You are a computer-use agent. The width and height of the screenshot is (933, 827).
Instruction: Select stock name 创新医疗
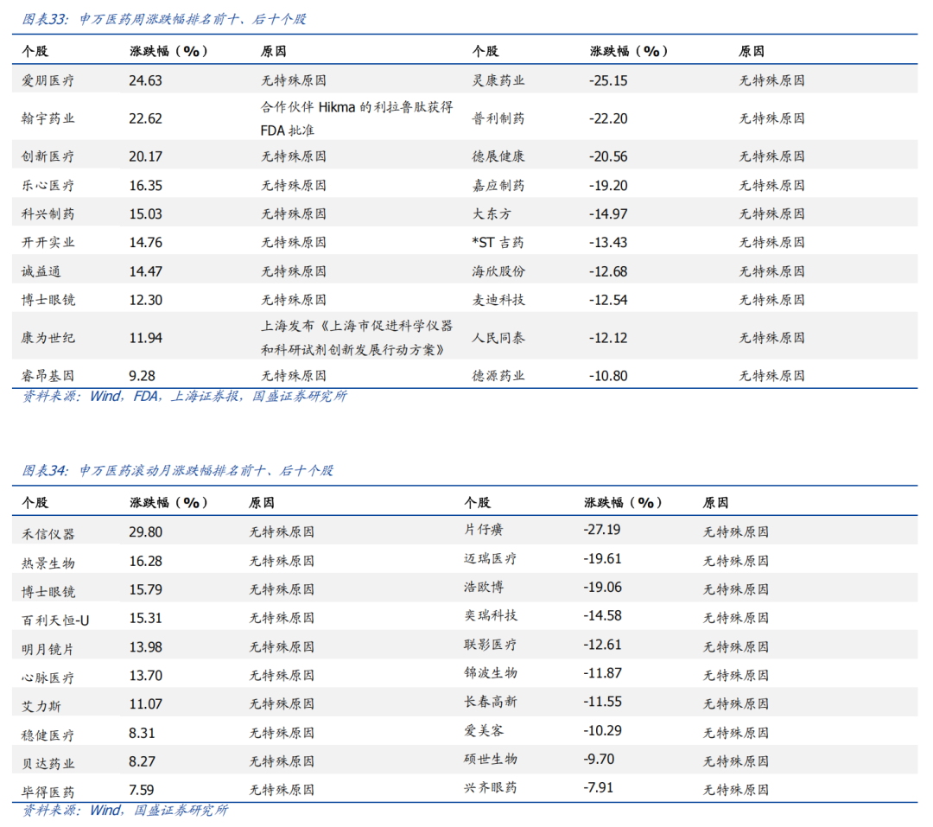(48, 156)
